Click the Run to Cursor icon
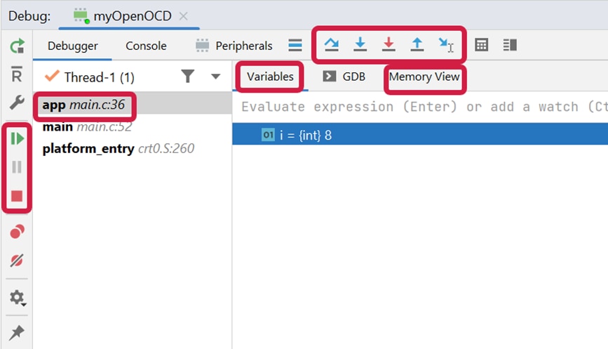The image size is (608, 349). (446, 45)
